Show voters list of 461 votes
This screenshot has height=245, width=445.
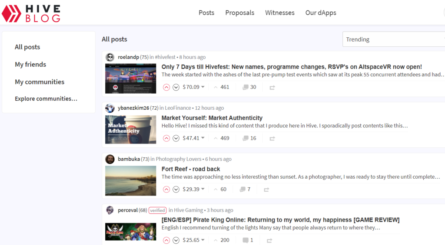tap(221, 87)
